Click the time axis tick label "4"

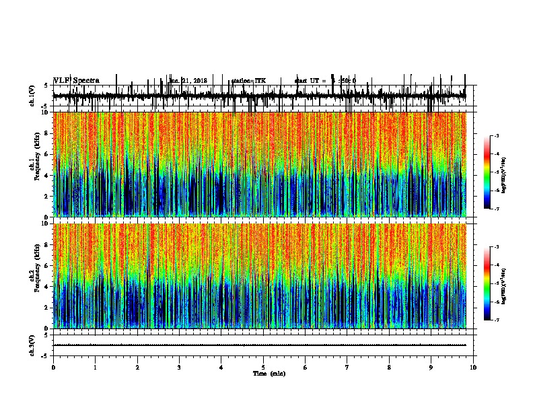[x=221, y=368]
